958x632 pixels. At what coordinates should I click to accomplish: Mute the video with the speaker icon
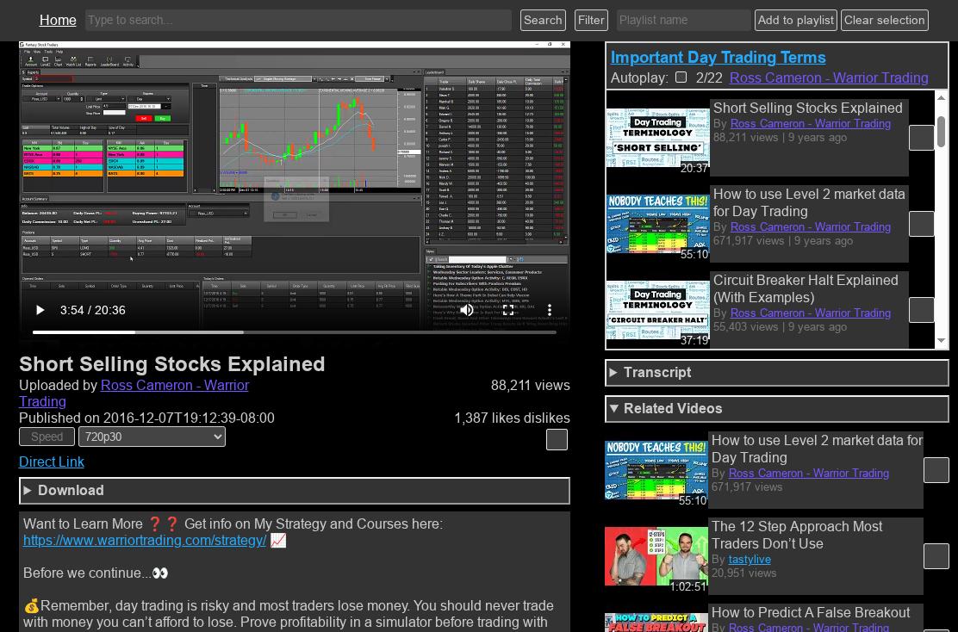click(x=467, y=310)
